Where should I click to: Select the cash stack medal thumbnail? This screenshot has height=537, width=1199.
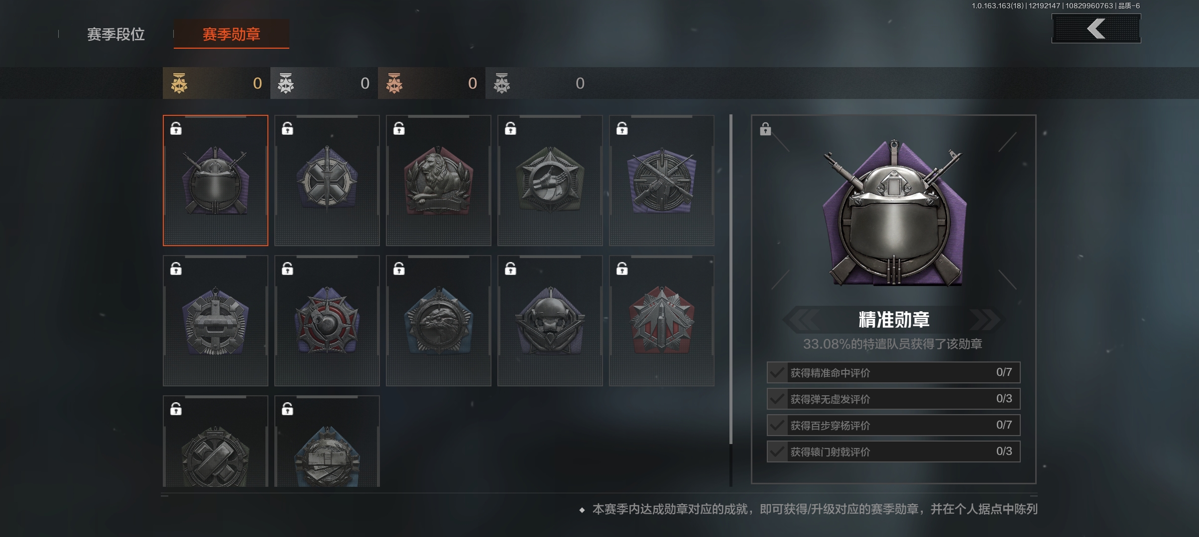327,442
